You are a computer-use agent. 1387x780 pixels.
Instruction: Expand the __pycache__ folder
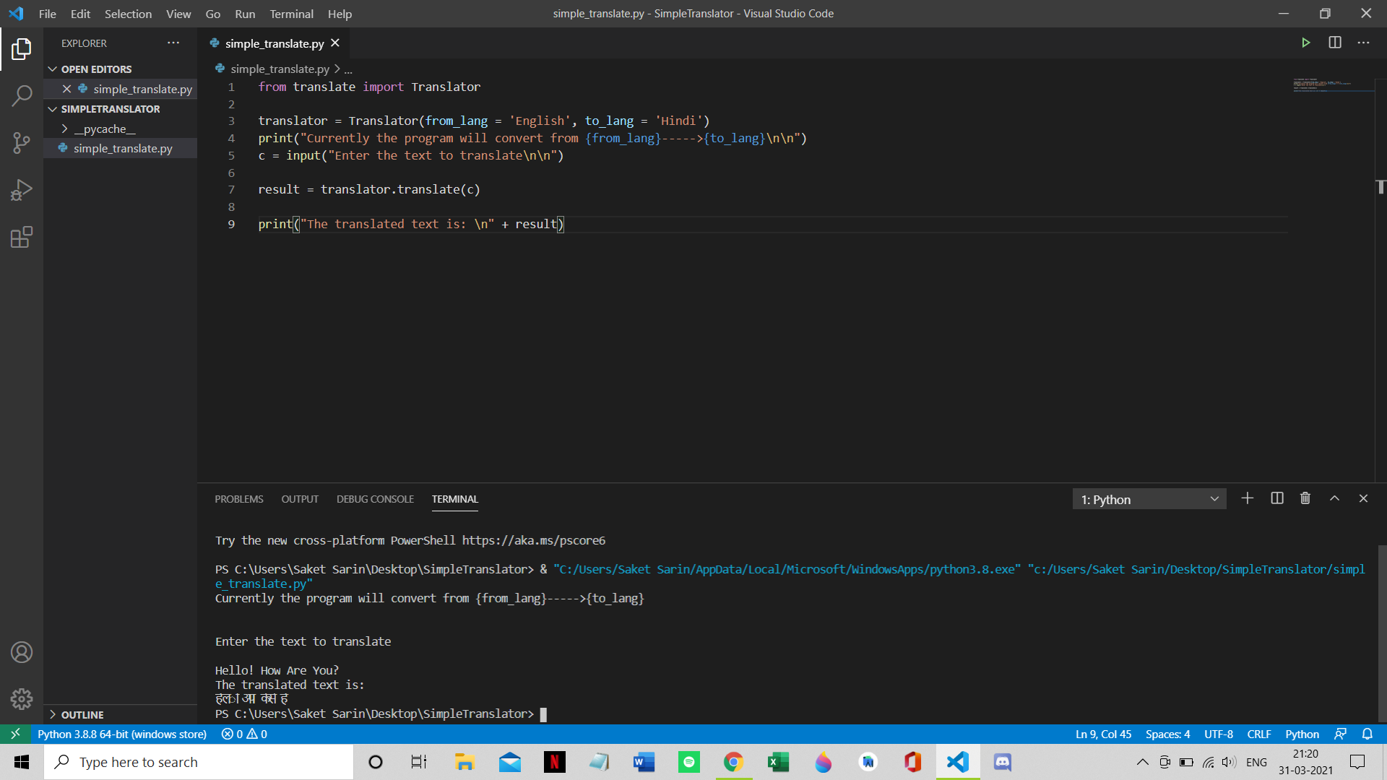pyautogui.click(x=105, y=129)
